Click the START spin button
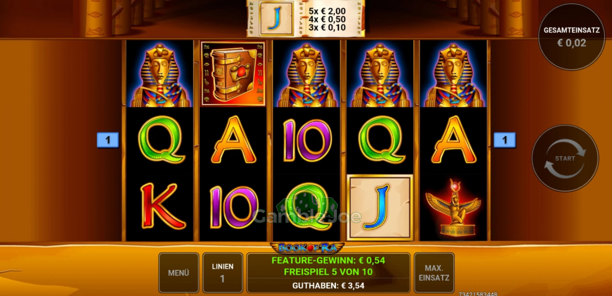This screenshot has width=612, height=296. click(x=565, y=158)
